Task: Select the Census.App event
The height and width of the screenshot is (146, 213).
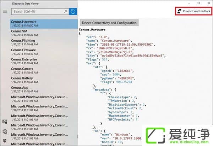Action: click(x=44, y=89)
